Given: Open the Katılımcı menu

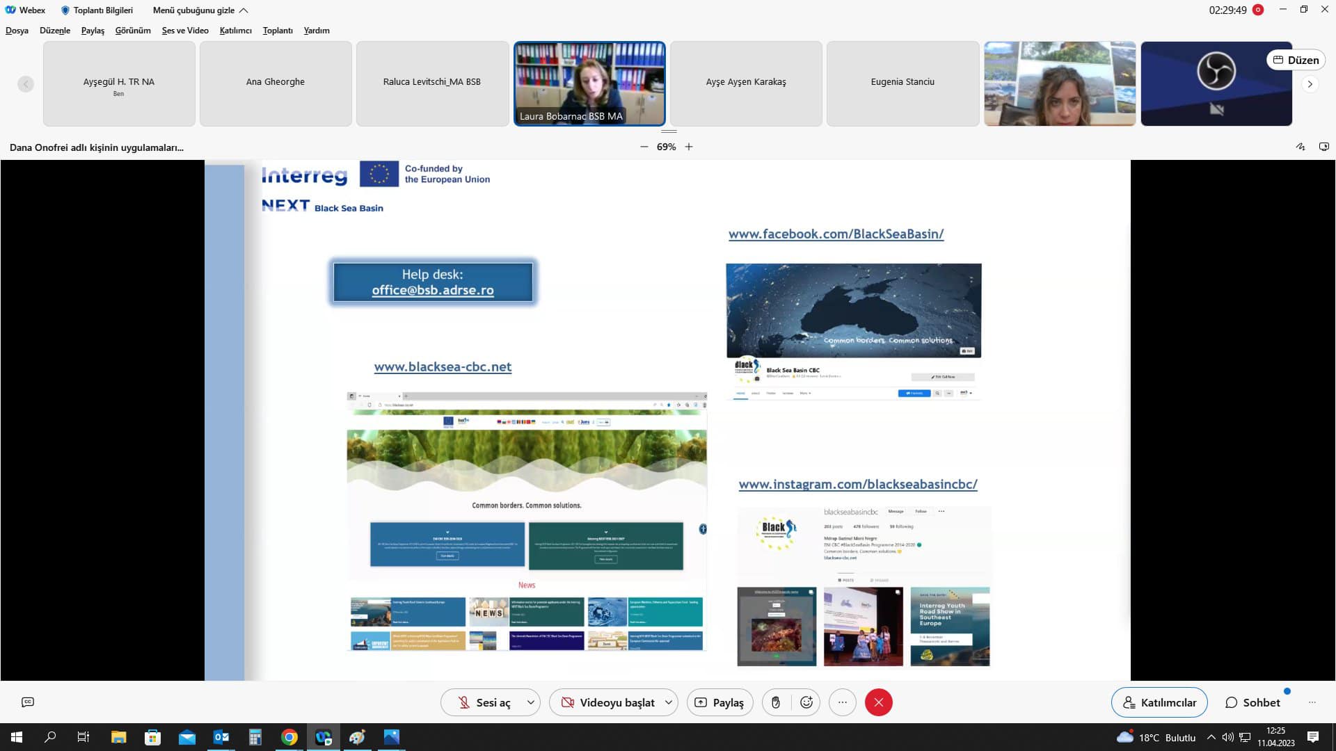Looking at the screenshot, I should pos(235,31).
